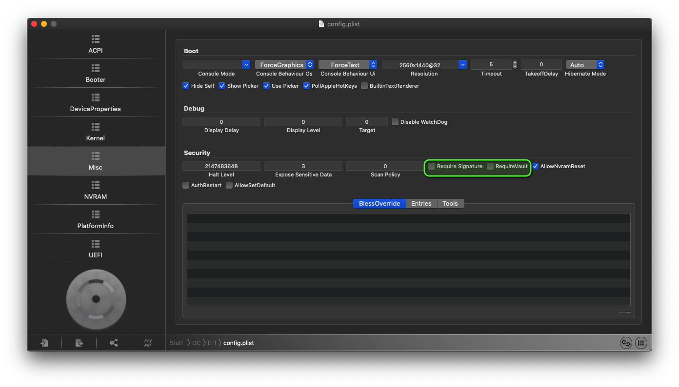
Task: Open the Console Mode dropdown
Action: tap(246, 65)
